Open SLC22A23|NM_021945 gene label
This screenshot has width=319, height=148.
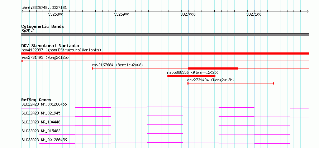tap(41, 113)
